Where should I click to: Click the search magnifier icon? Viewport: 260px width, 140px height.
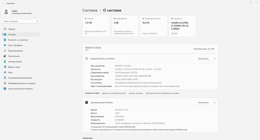coord(37,21)
